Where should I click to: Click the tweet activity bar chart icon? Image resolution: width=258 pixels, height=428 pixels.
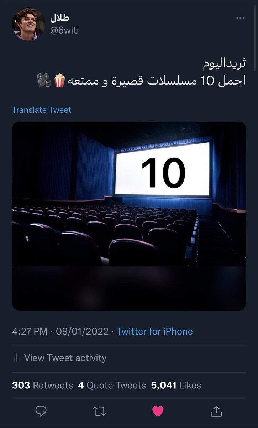(16, 358)
